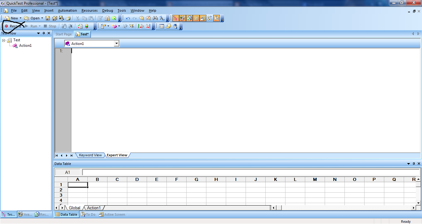Switch to the Keyword View tab

(90, 155)
